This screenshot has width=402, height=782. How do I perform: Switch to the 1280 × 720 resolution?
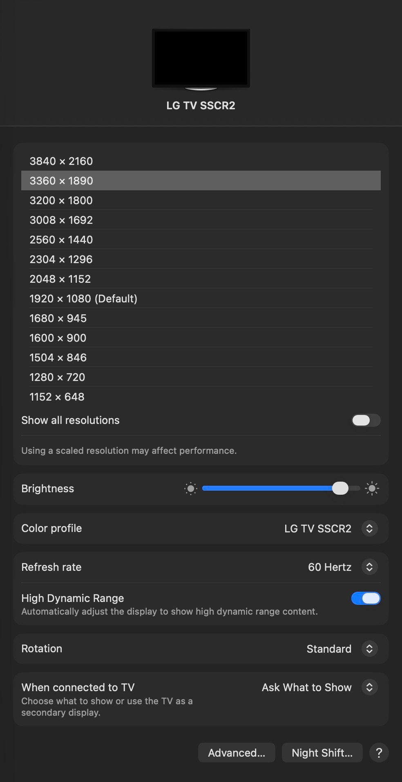pos(201,377)
